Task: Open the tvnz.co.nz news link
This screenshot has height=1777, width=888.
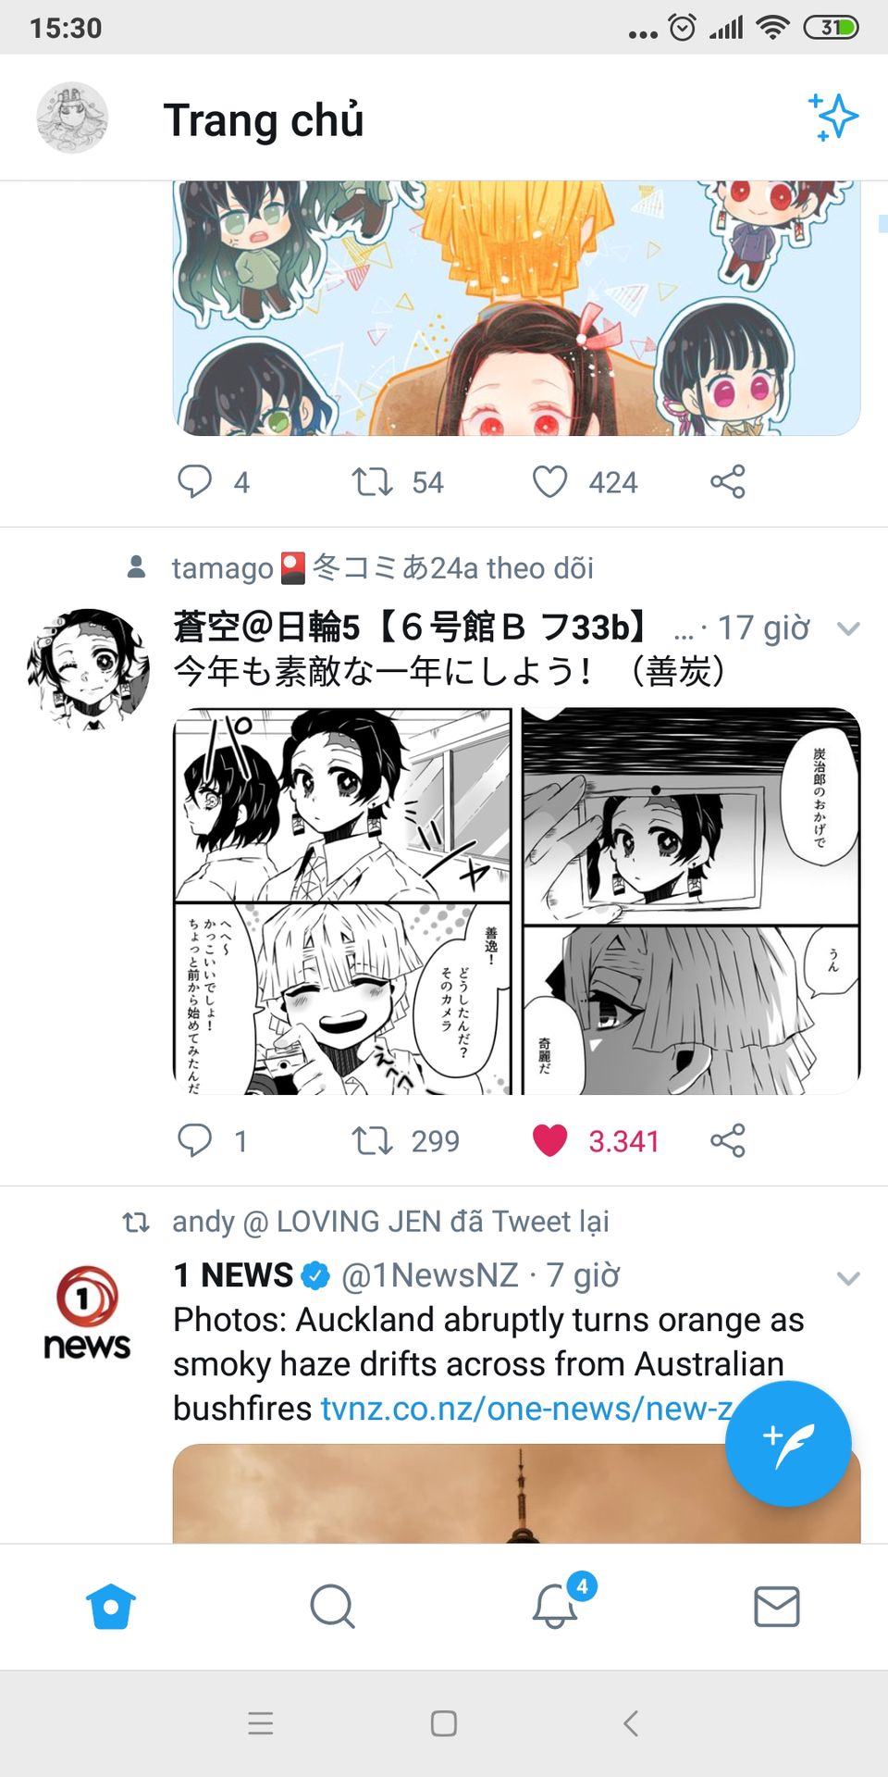Action: [526, 1409]
